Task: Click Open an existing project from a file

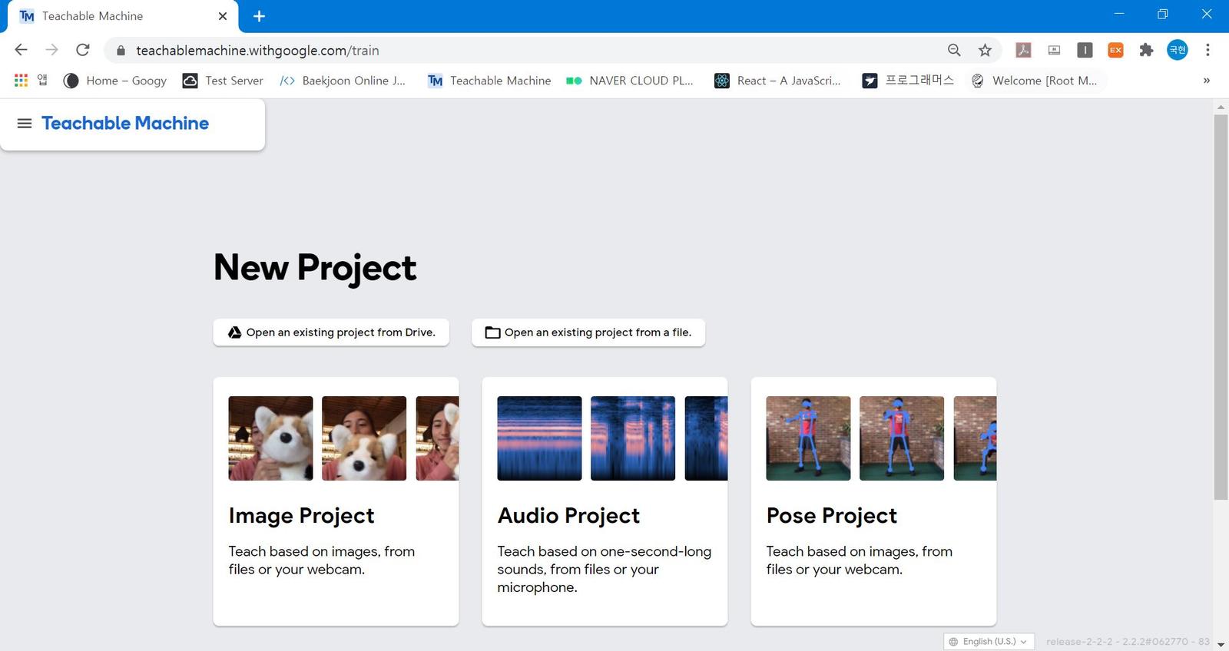Action: [588, 332]
